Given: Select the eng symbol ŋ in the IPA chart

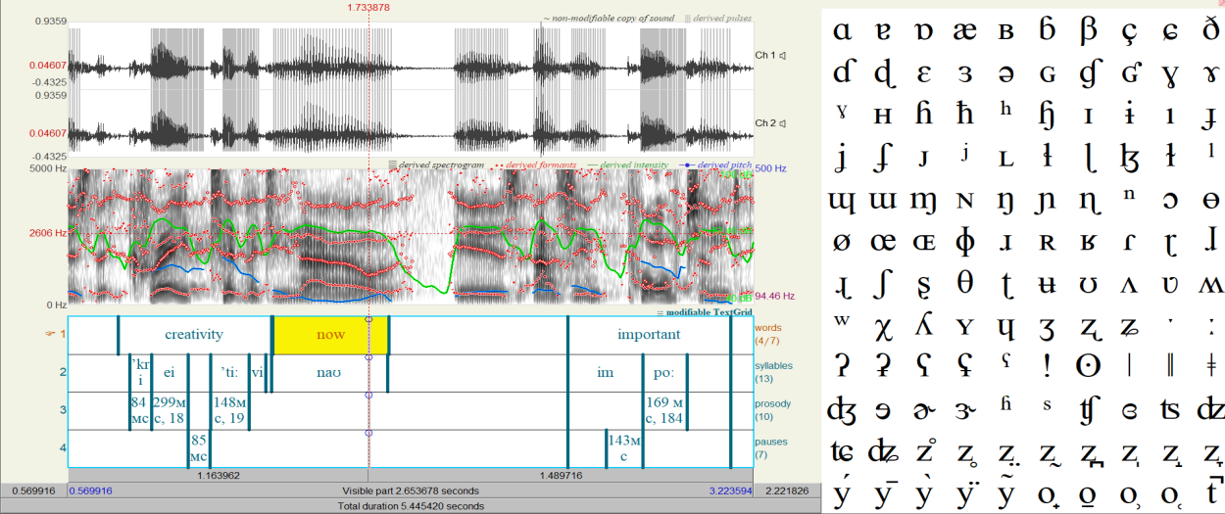Looking at the screenshot, I should (x=1005, y=202).
